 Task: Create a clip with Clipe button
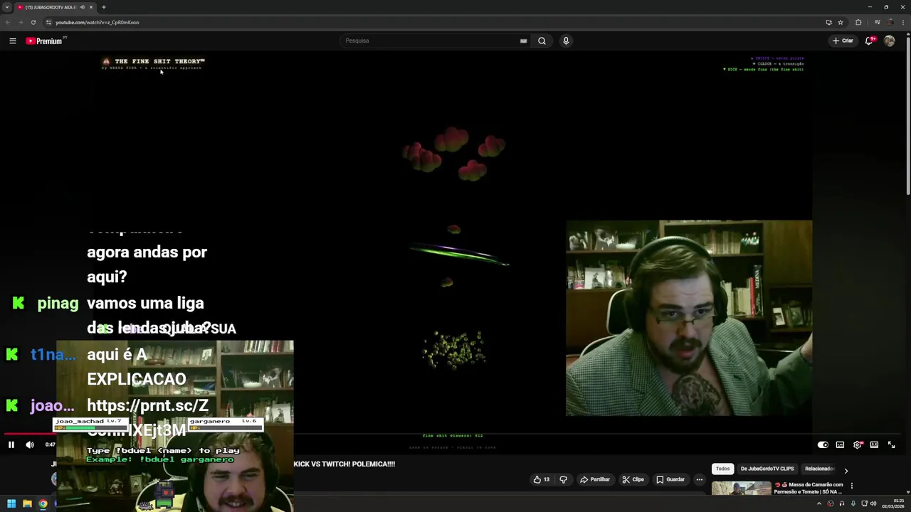(633, 479)
